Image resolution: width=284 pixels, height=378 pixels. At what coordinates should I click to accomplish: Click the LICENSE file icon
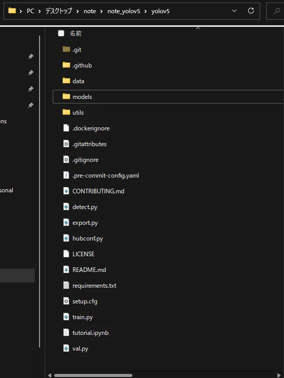coord(66,254)
